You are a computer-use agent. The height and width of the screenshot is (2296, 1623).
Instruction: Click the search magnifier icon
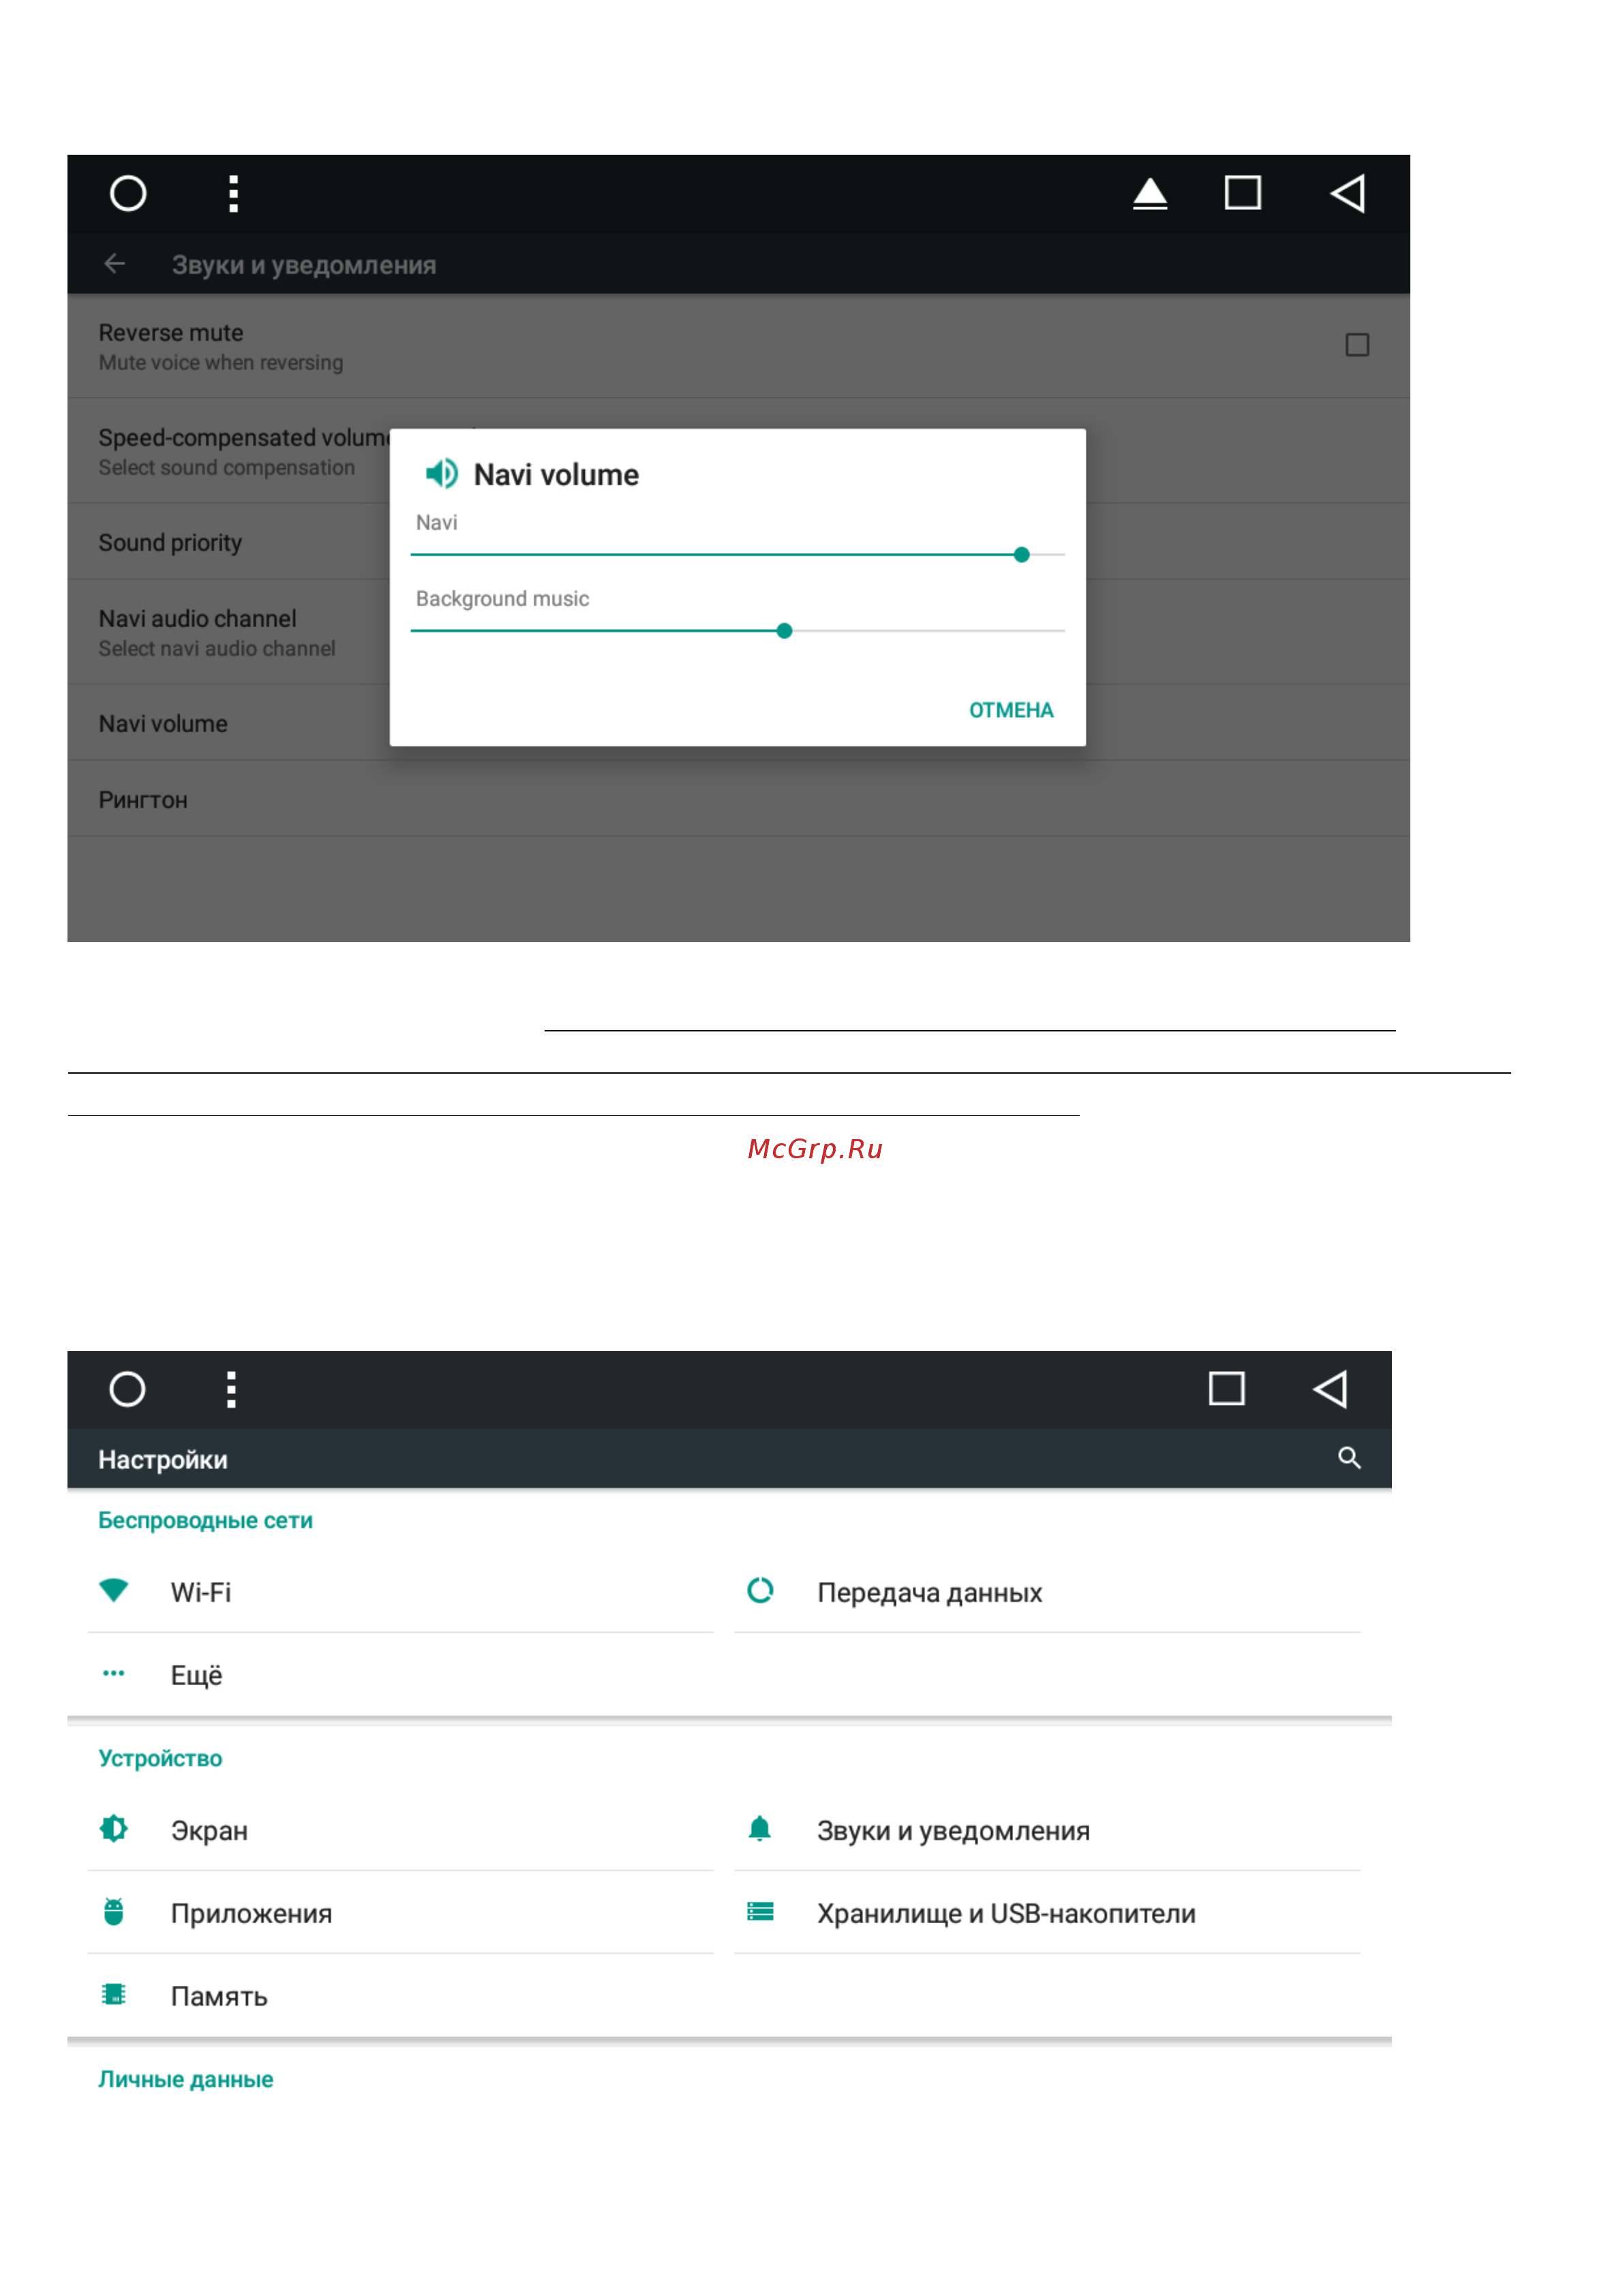tap(1349, 1458)
